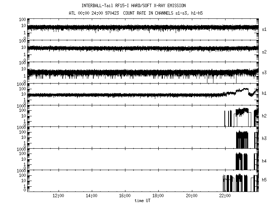Image resolution: width=272 pixels, height=207 pixels.
Task: Click the h2 channel label
Action: tap(264, 116)
